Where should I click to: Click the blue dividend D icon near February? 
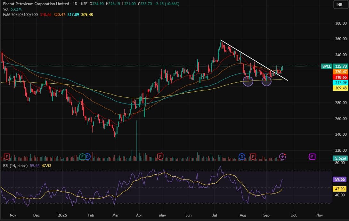pos(88,156)
